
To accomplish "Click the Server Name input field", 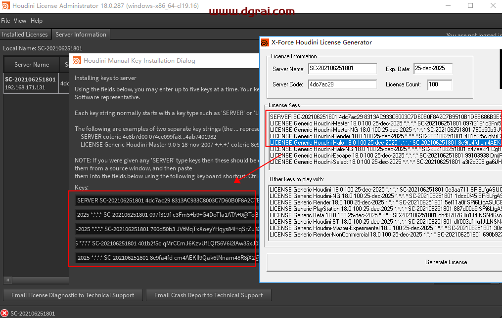I will [342, 69].
